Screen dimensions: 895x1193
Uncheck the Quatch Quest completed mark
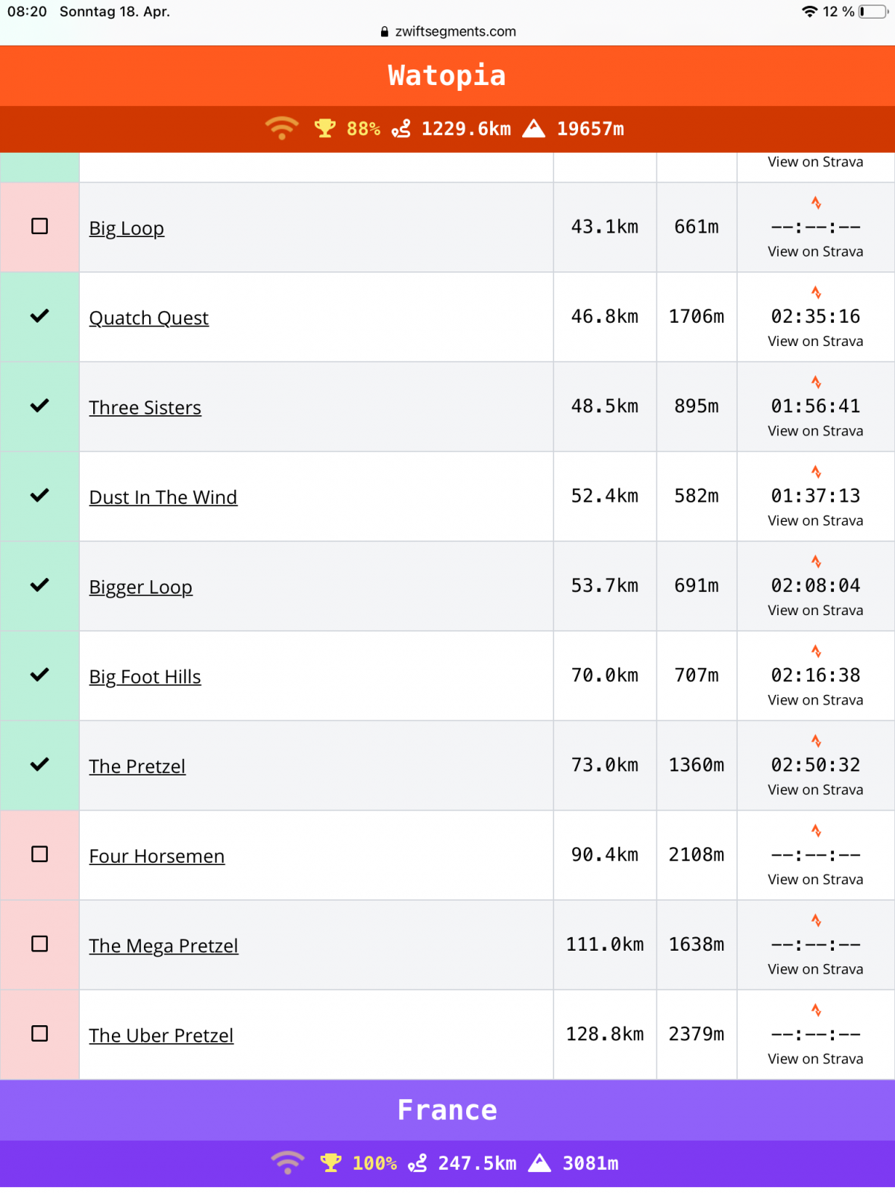(40, 316)
